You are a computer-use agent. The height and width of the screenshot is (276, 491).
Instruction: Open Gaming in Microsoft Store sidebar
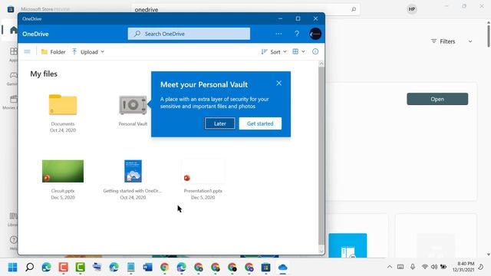13,78
